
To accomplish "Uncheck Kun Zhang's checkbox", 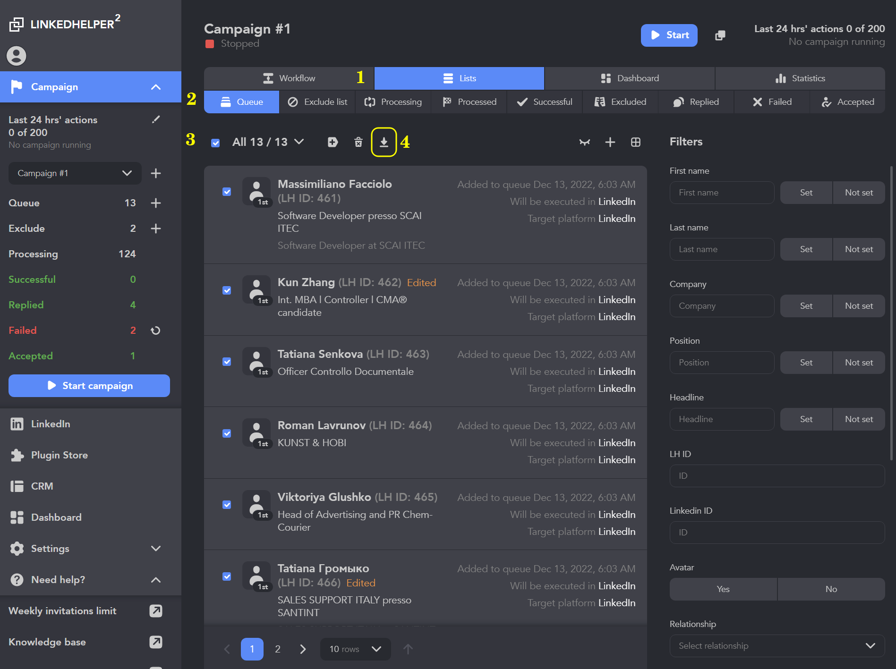I will [x=227, y=290].
